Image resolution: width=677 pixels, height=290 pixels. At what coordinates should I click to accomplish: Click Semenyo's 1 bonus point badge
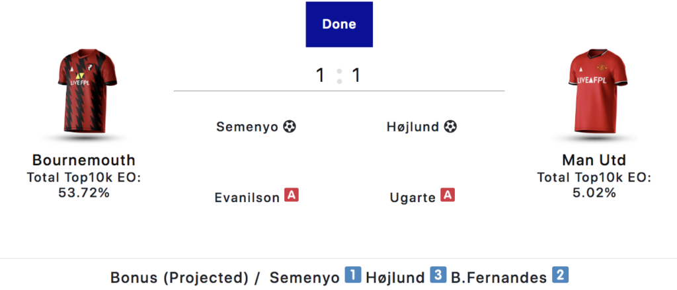pos(353,275)
